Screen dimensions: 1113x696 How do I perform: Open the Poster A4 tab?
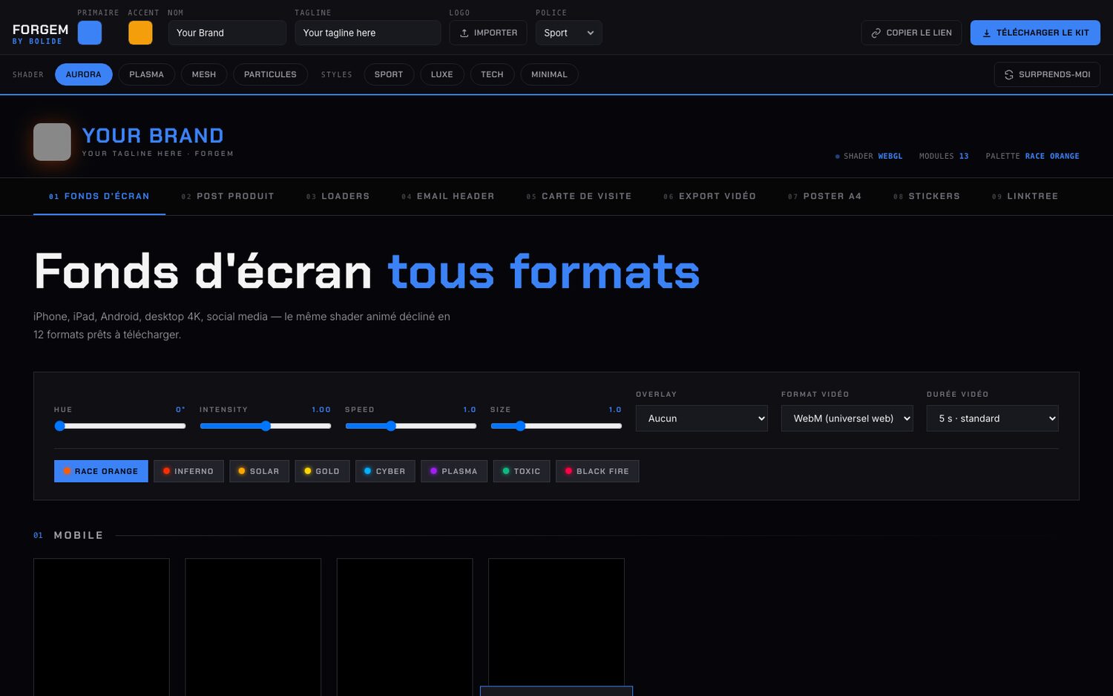tap(824, 197)
